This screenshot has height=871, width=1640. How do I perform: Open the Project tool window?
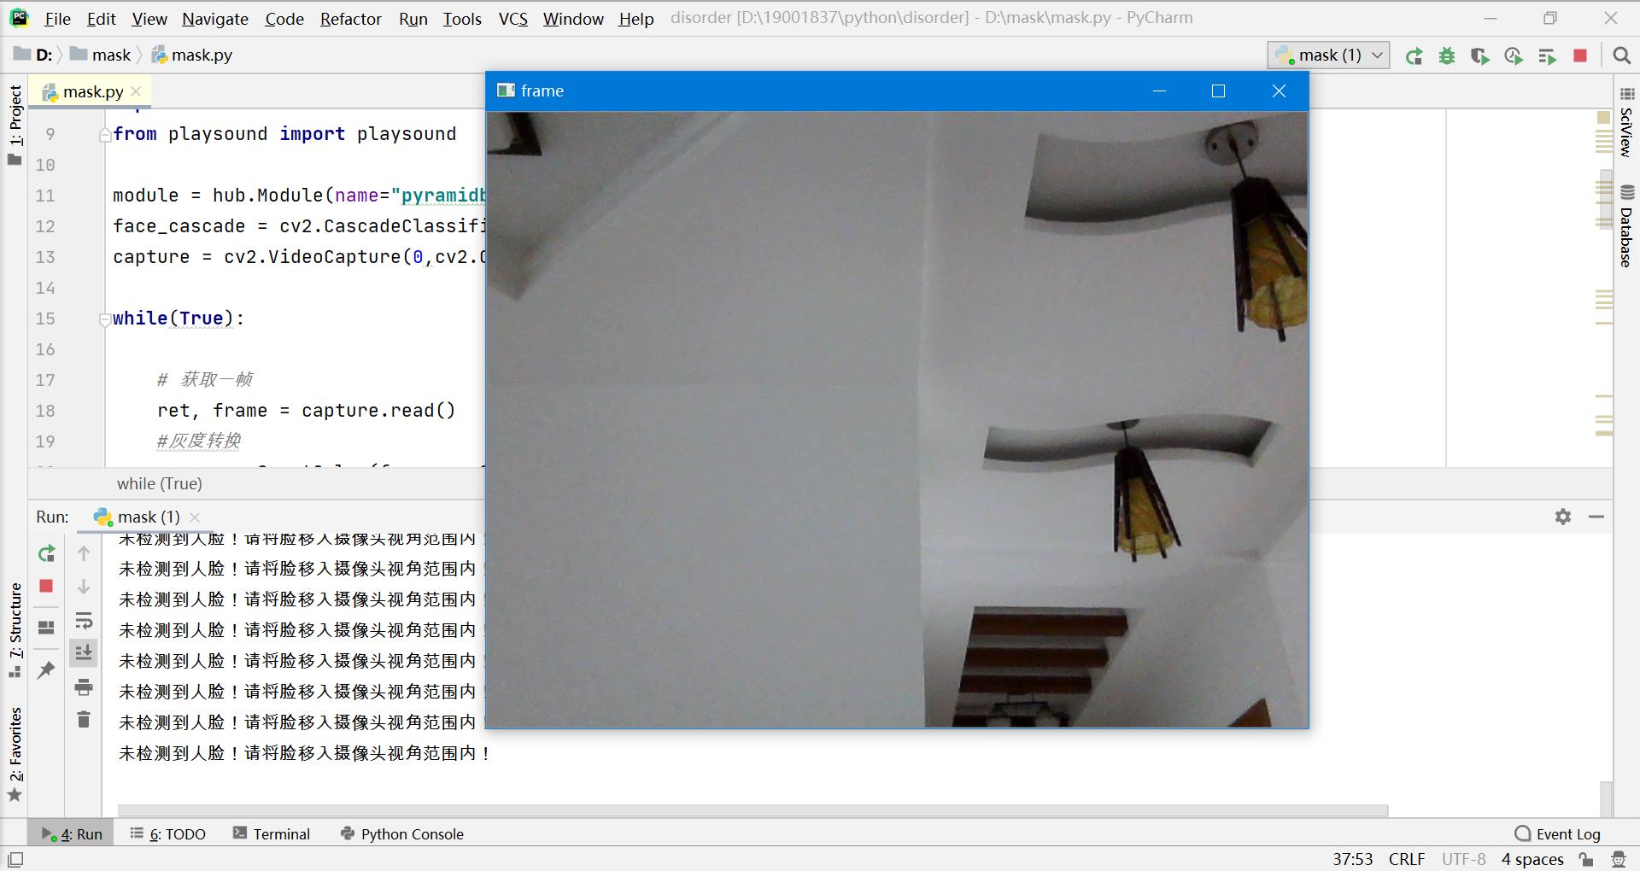pos(15,124)
